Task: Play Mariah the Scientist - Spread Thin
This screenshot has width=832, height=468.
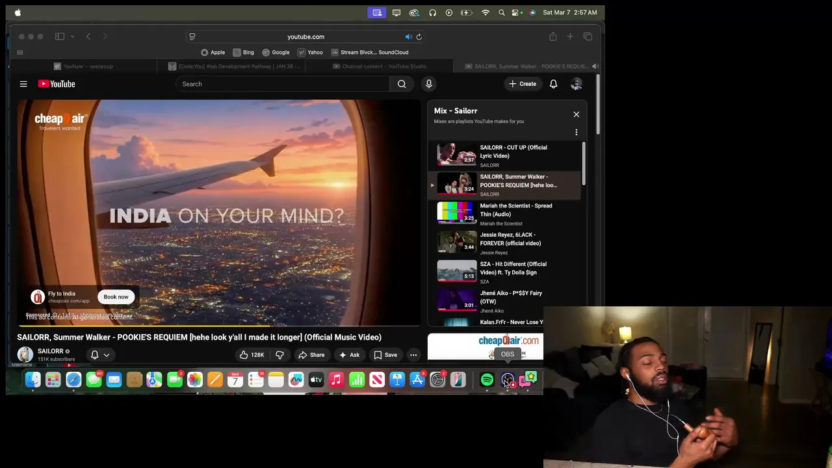Action: click(505, 214)
